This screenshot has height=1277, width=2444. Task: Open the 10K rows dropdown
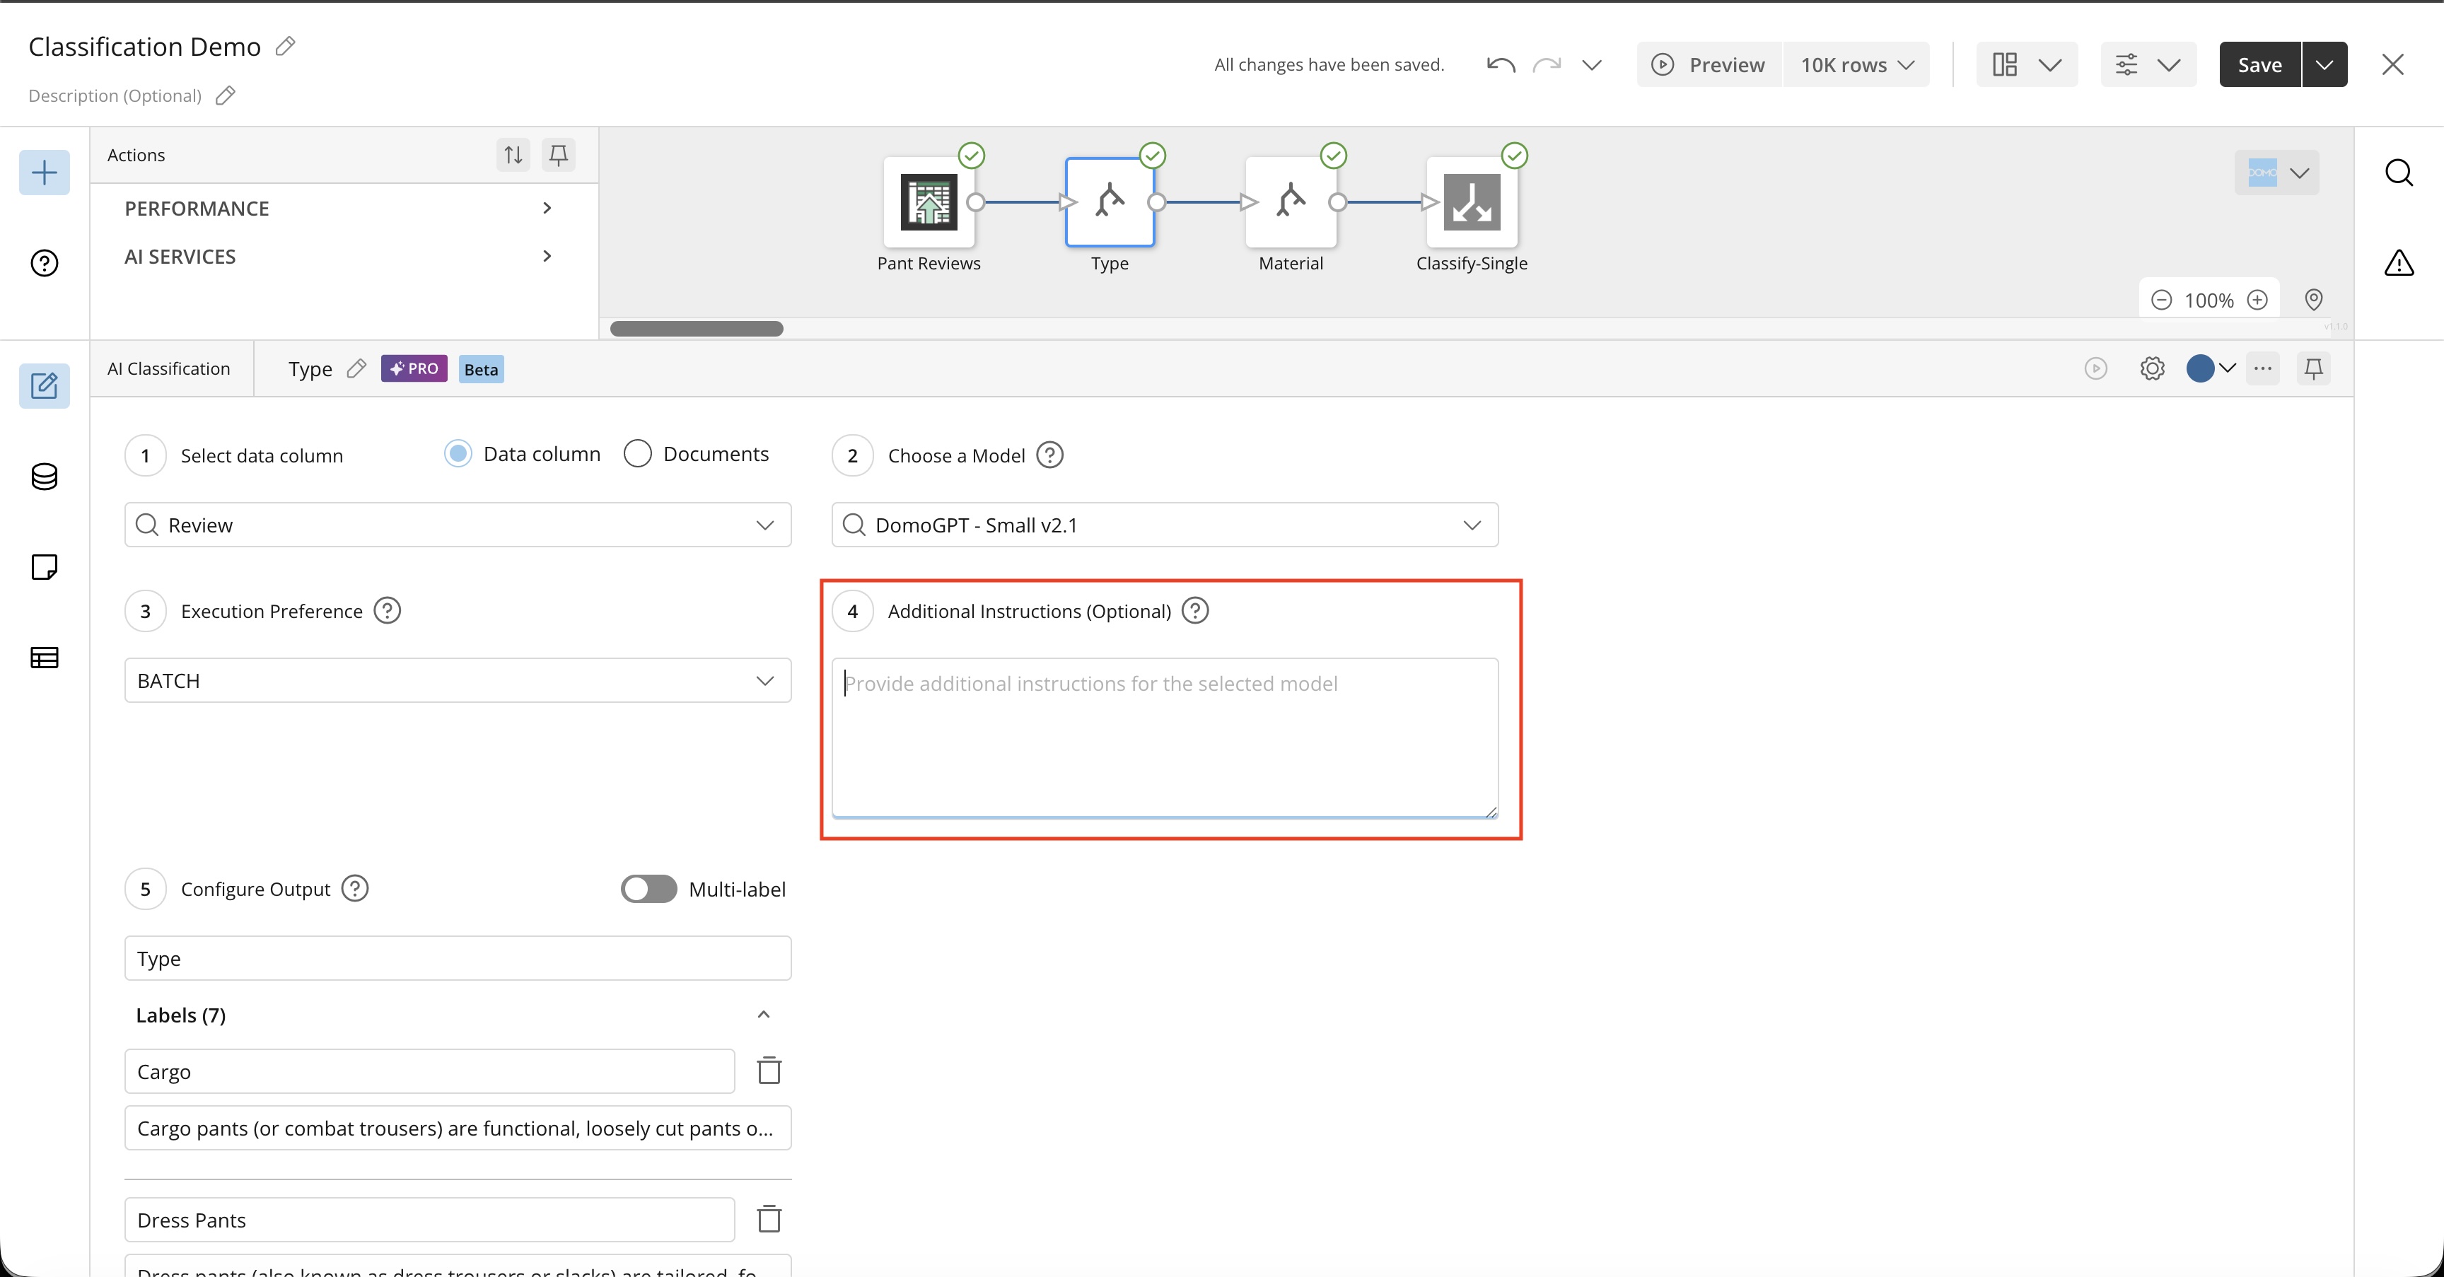tap(1857, 64)
